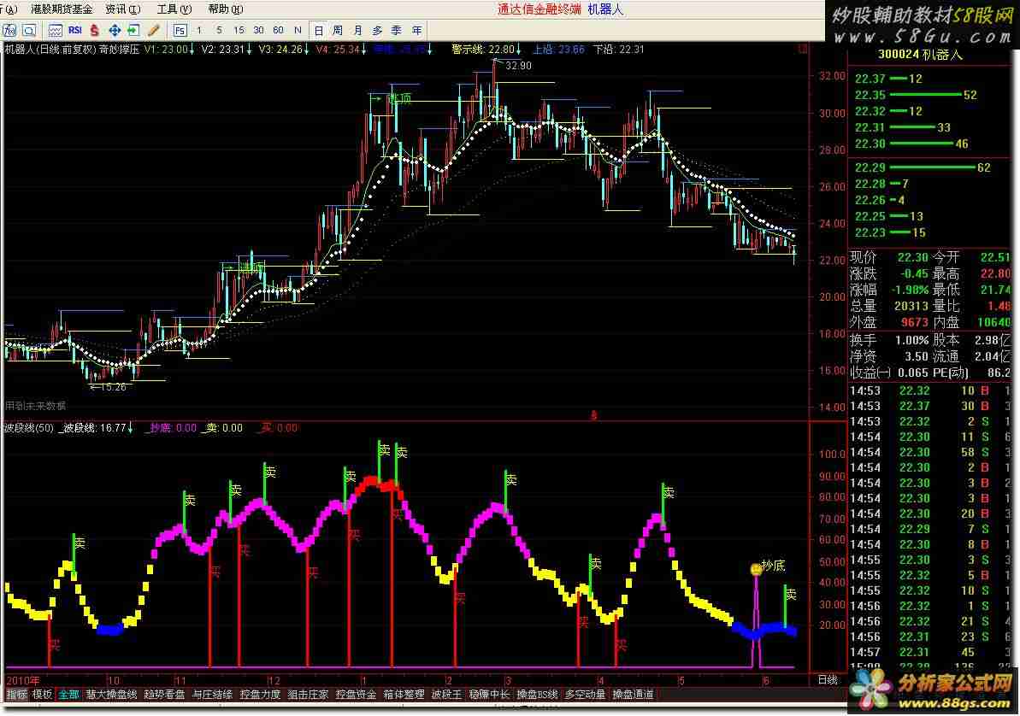Click the 总量 20313 value
This screenshot has height=716, width=1020.
pos(911,306)
